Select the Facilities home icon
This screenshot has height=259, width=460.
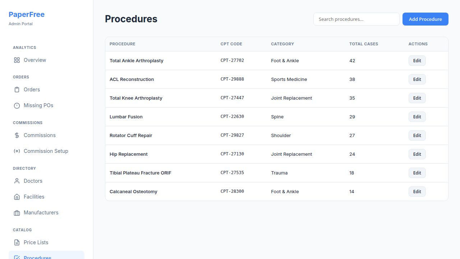click(x=17, y=197)
